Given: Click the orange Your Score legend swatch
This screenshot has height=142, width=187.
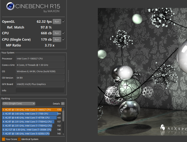Looking at the screenshot, I should [3, 139].
